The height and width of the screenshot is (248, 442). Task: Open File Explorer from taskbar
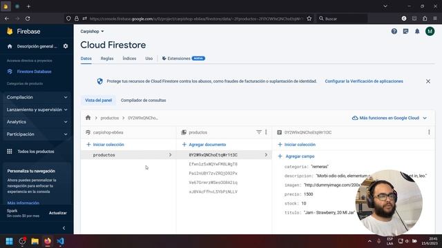click(x=35, y=241)
